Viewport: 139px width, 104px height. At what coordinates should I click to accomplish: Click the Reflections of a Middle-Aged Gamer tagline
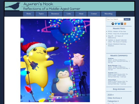tap(52, 9)
